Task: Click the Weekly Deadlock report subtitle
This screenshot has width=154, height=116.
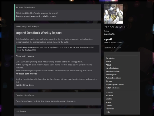Action: click(113, 43)
